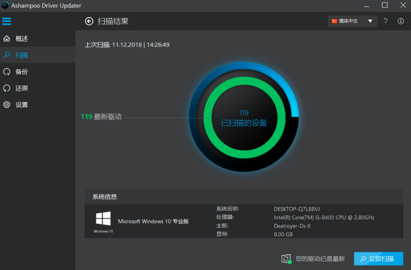Click the 119 最新驱动 label
Viewport: 411px width, 270px height.
click(x=101, y=117)
